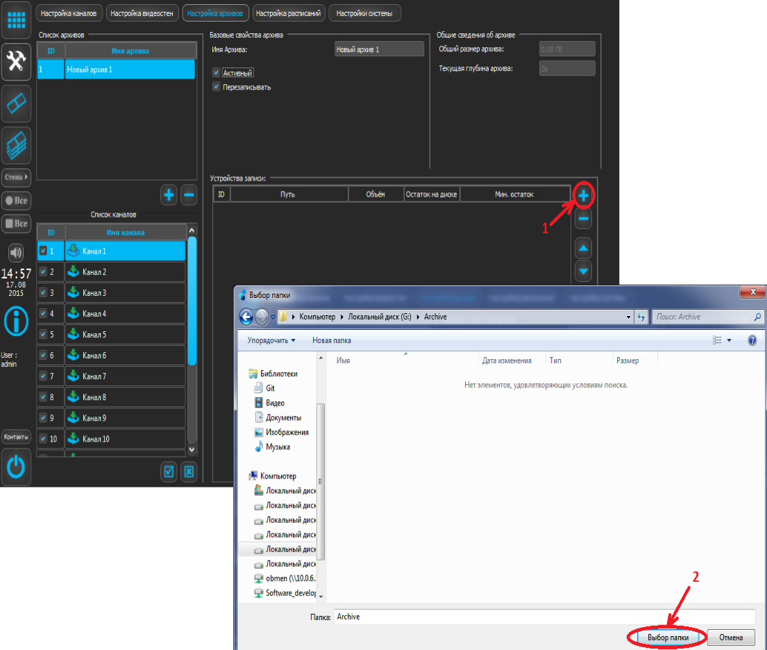The height and width of the screenshot is (650, 767).
Task: Move recording device up with arrow icon
Action: [584, 248]
